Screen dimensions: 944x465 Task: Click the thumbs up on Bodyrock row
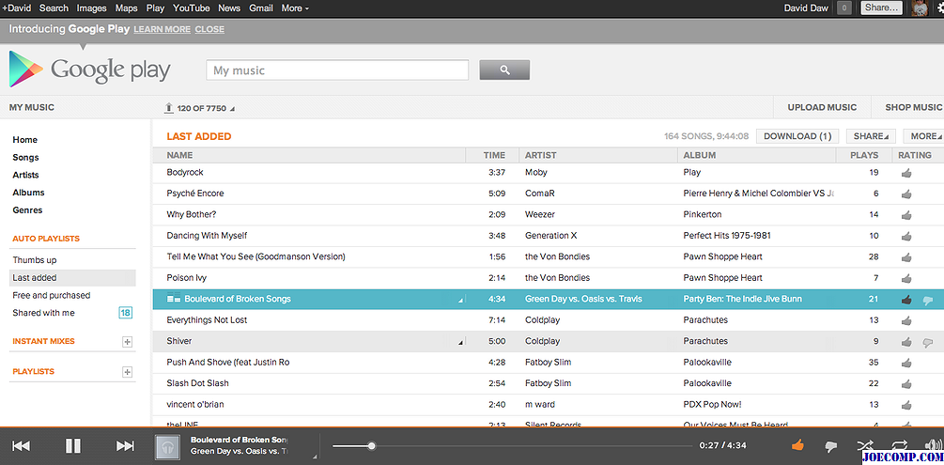906,173
